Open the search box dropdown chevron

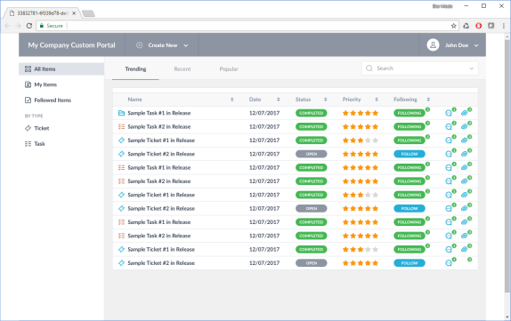[472, 68]
